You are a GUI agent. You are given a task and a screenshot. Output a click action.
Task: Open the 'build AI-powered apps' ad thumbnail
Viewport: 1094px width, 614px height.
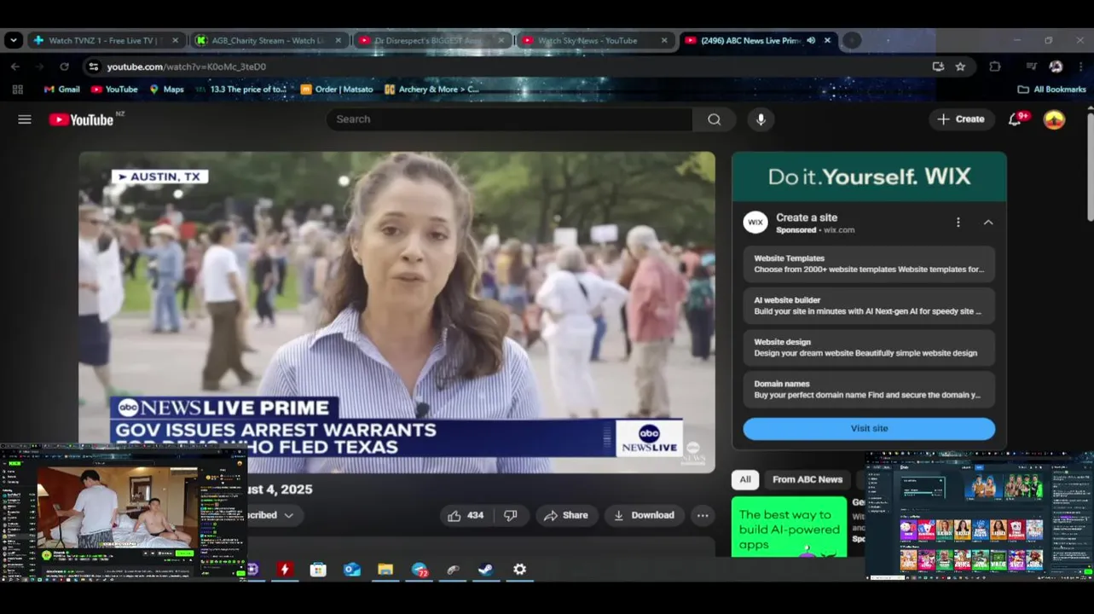point(789,527)
